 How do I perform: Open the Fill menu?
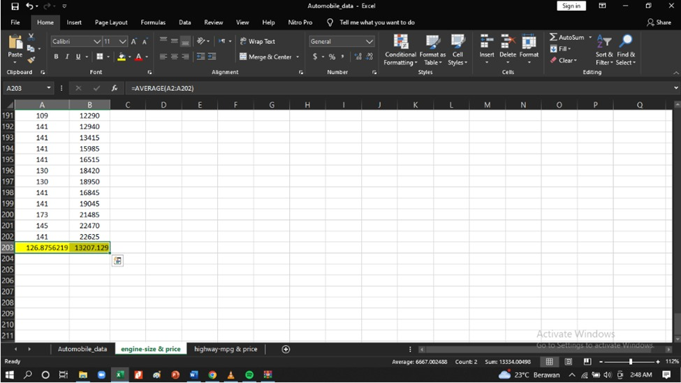coord(560,49)
